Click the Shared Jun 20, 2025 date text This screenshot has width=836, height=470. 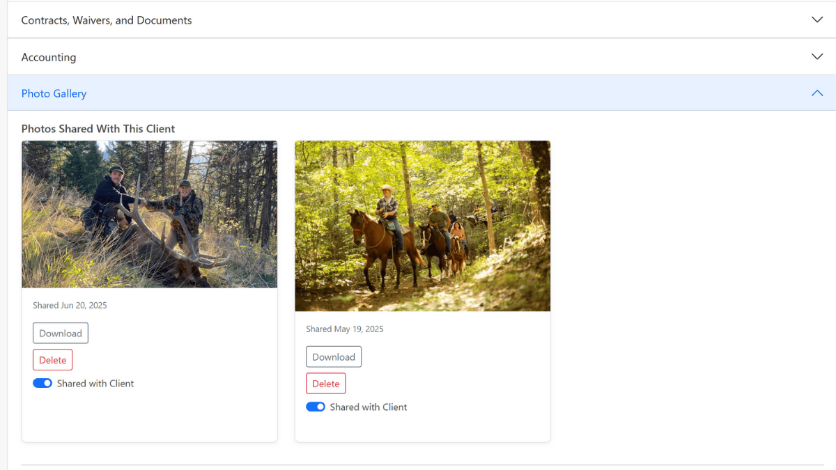70,306
